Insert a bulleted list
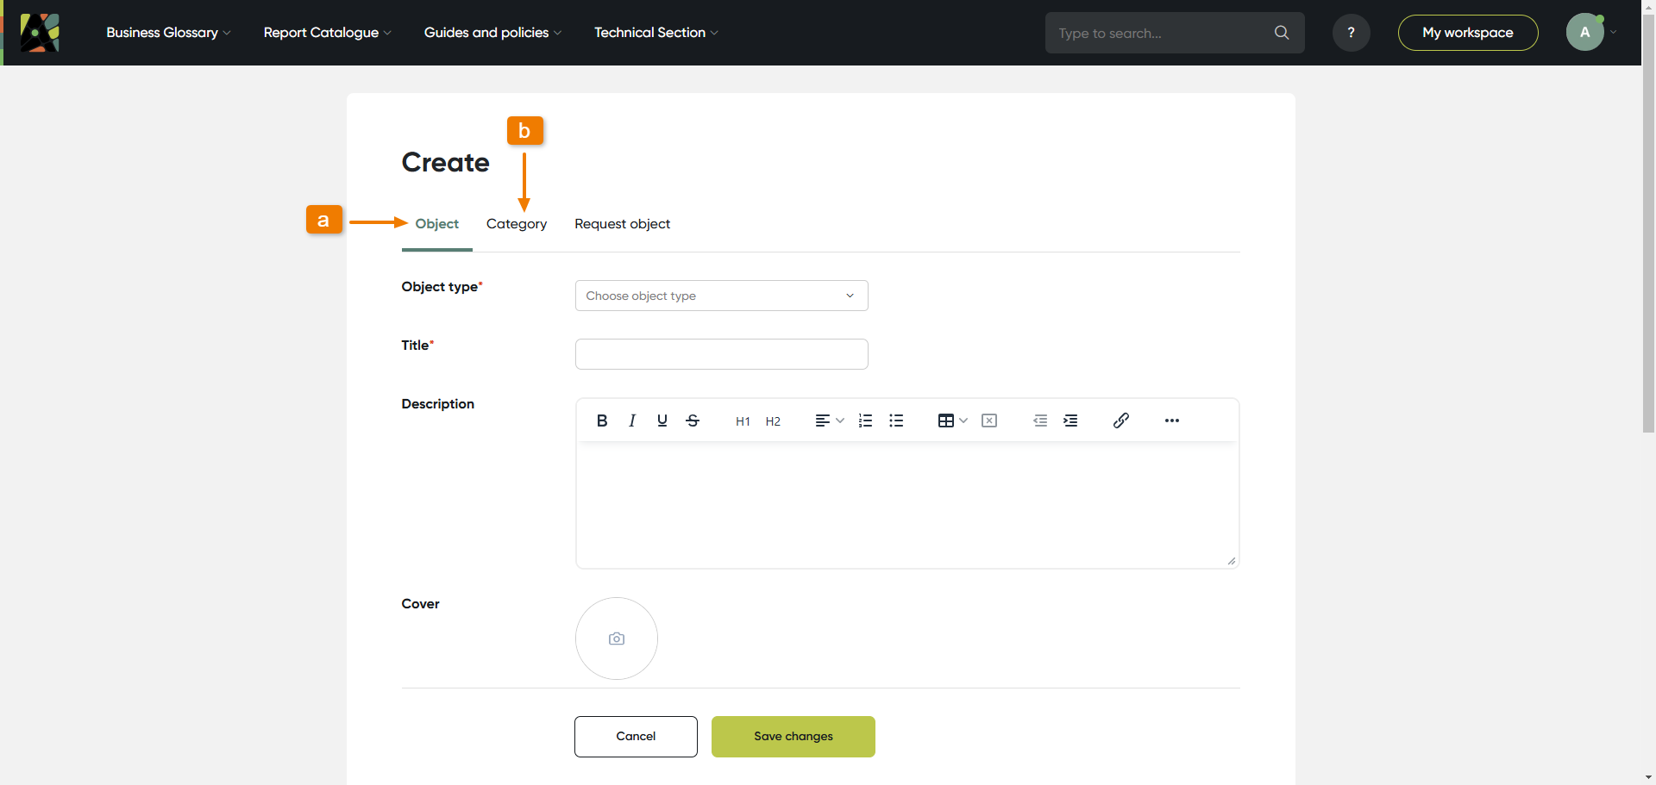Image resolution: width=1656 pixels, height=785 pixels. click(896, 421)
